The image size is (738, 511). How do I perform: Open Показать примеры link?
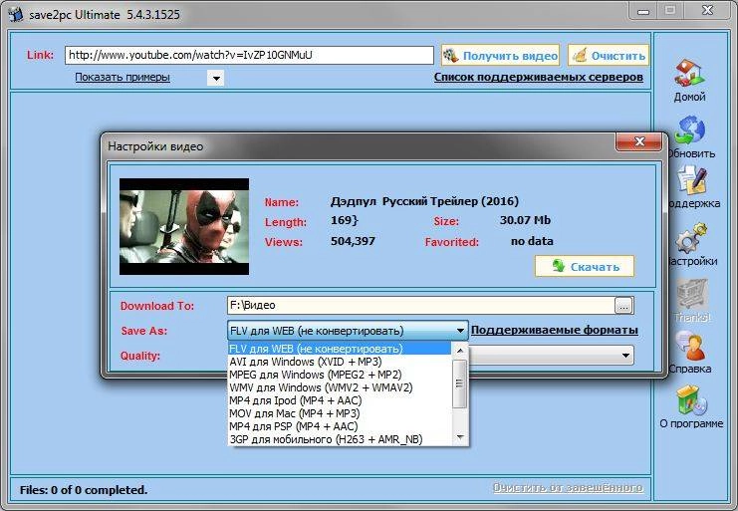123,77
